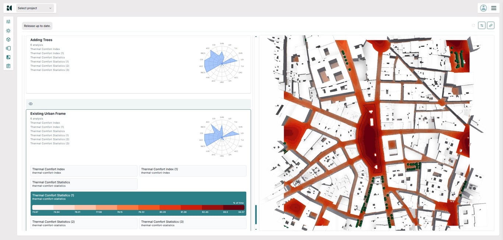Screen dimensions: 503x240
Task: Click the dark red central plaza on map
Action: click(370, 138)
